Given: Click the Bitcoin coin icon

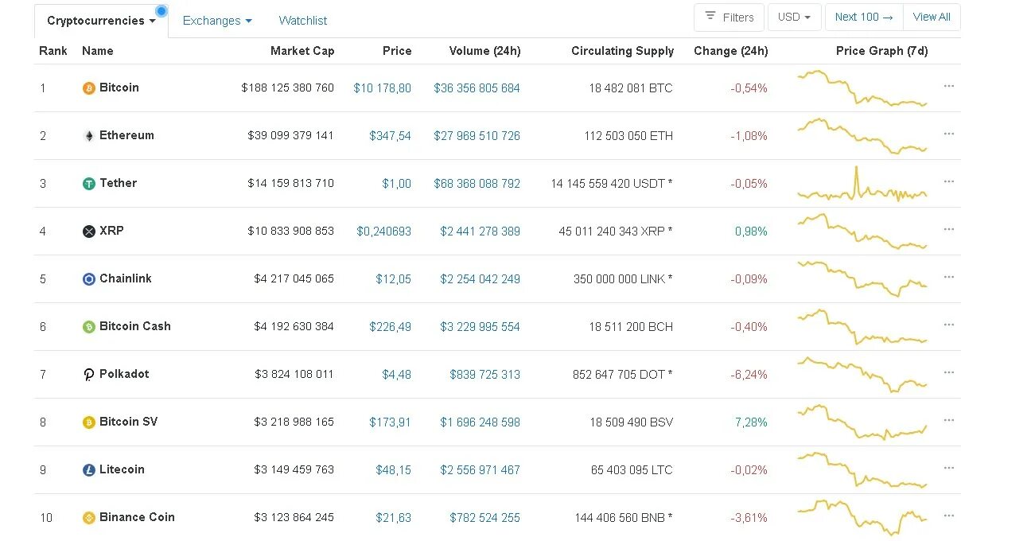Looking at the screenshot, I should coord(89,88).
